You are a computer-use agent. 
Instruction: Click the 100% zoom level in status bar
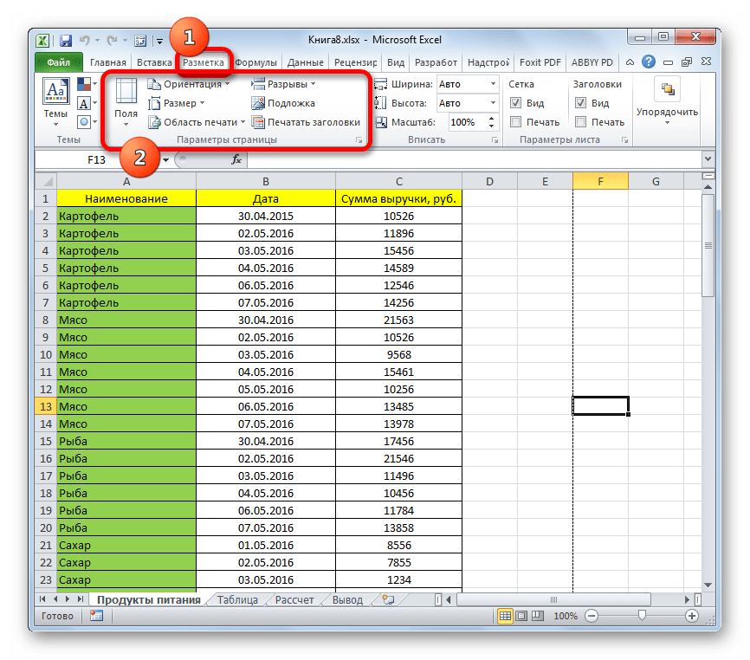coord(566,616)
